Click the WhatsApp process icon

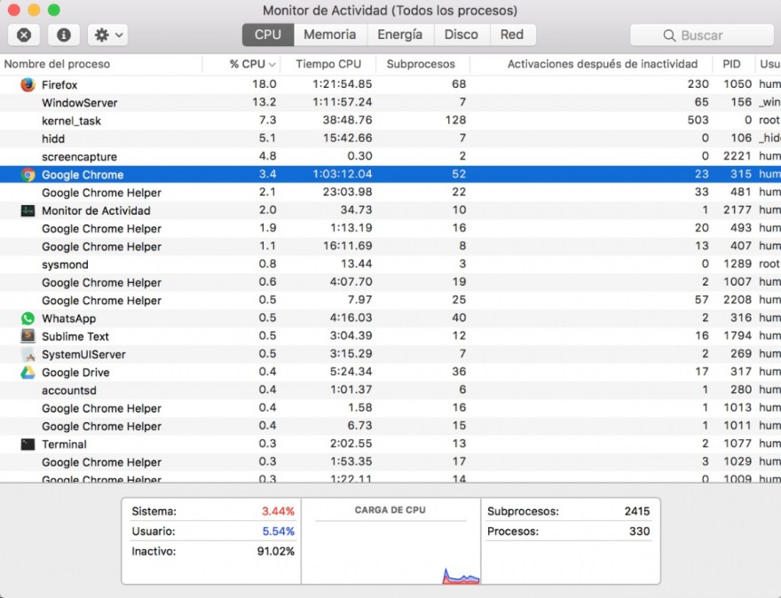tap(28, 319)
